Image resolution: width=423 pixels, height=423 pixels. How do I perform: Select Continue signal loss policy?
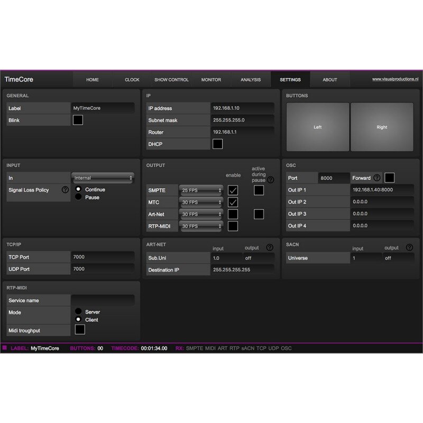tap(78, 189)
